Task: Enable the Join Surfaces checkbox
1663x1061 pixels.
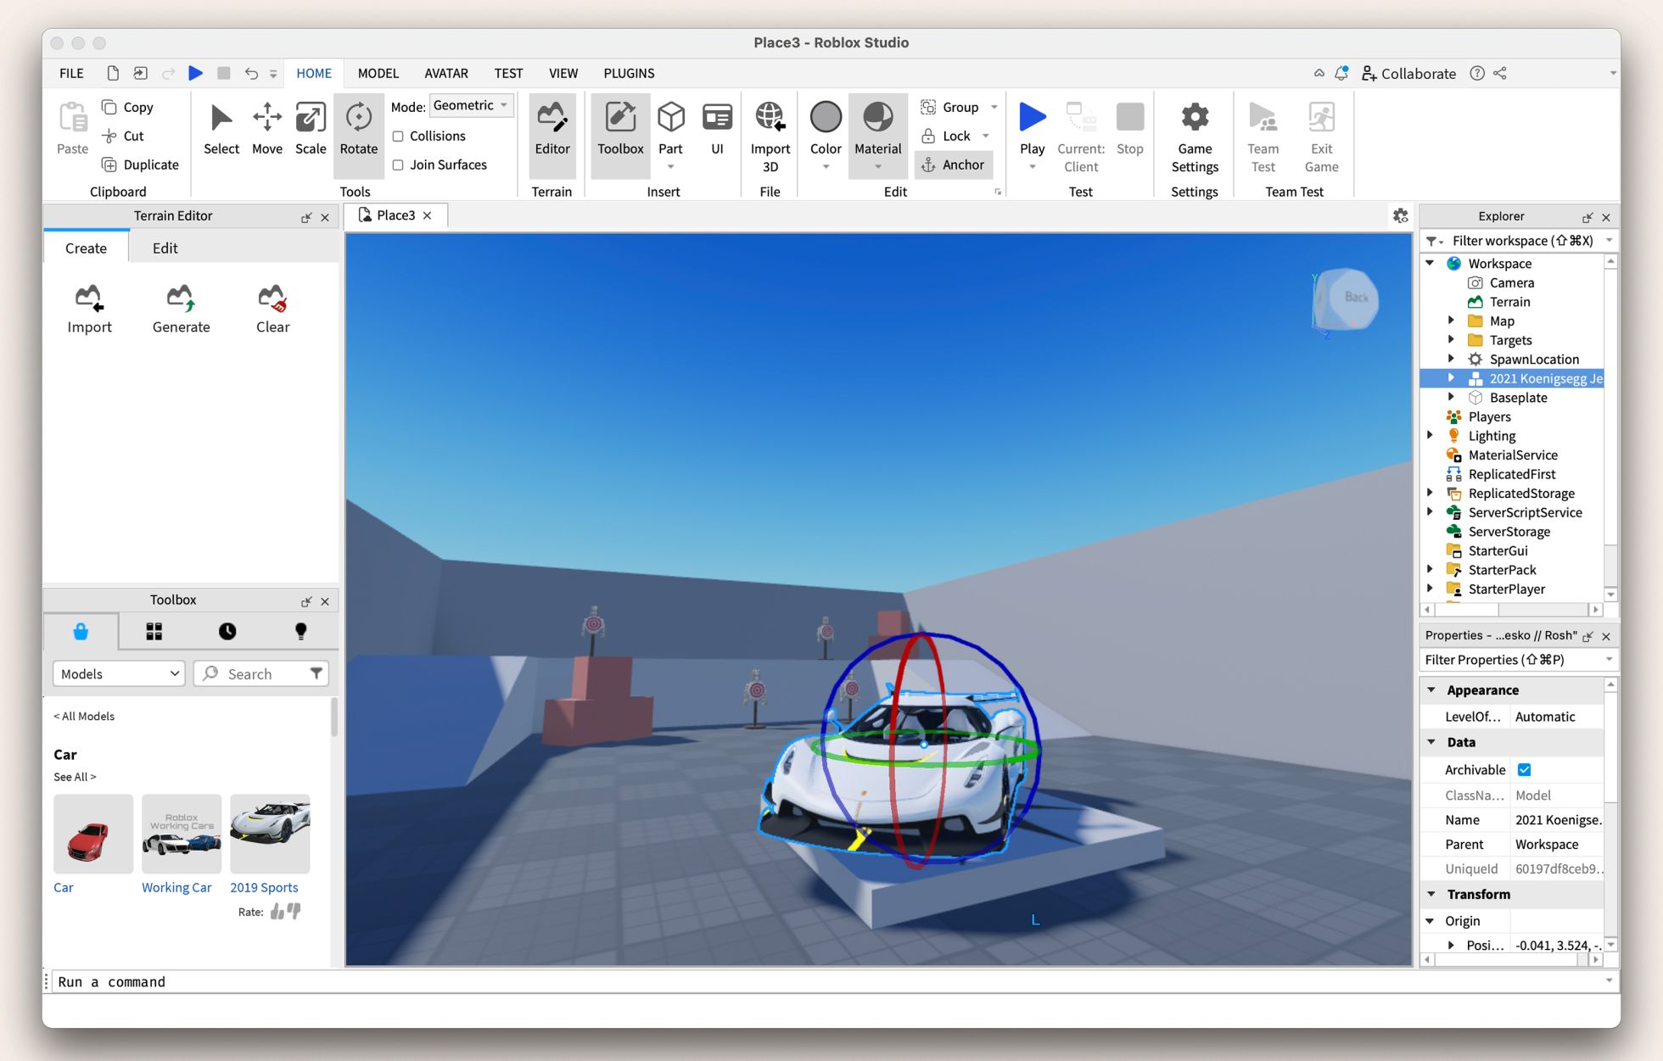Action: (x=398, y=165)
